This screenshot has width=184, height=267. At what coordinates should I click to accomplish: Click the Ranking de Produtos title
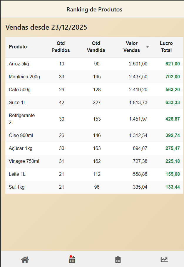[94, 10]
